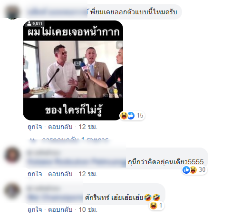Reply to the first comment via ตอบกลับ
This screenshot has height=218, width=231.
pyautogui.click(x=60, y=127)
